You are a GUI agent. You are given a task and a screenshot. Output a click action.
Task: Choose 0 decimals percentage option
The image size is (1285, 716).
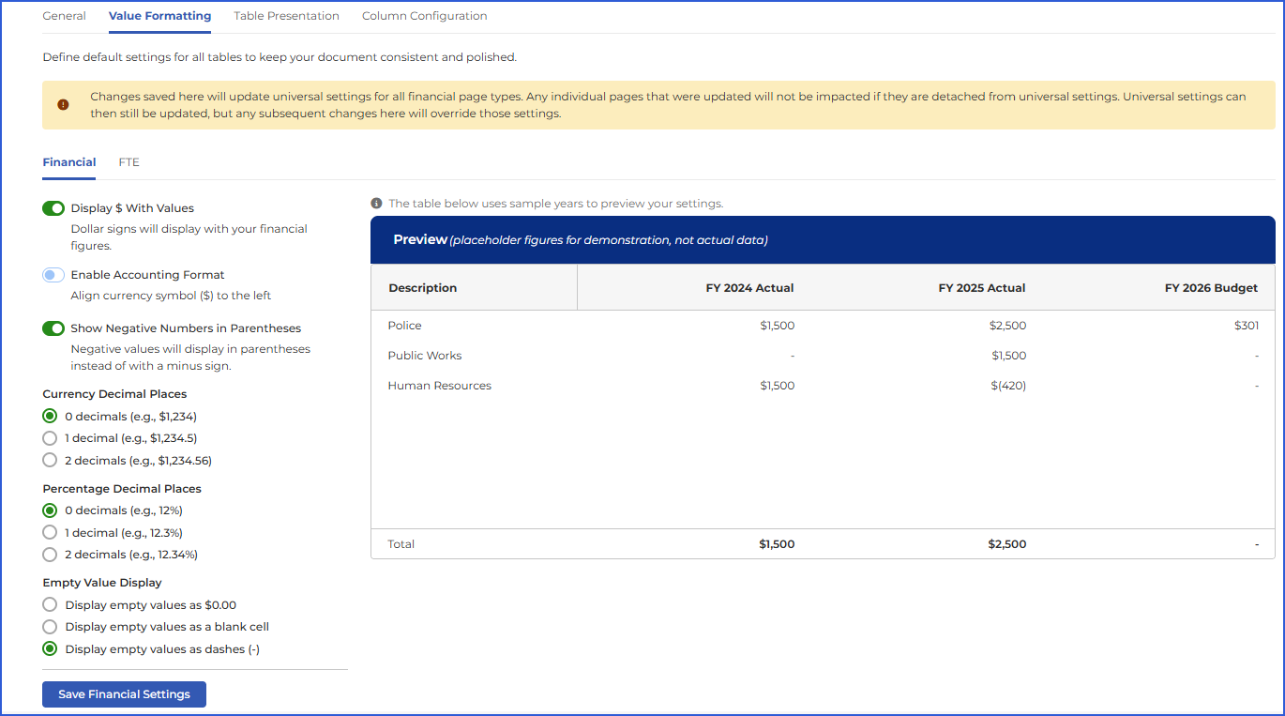[50, 510]
